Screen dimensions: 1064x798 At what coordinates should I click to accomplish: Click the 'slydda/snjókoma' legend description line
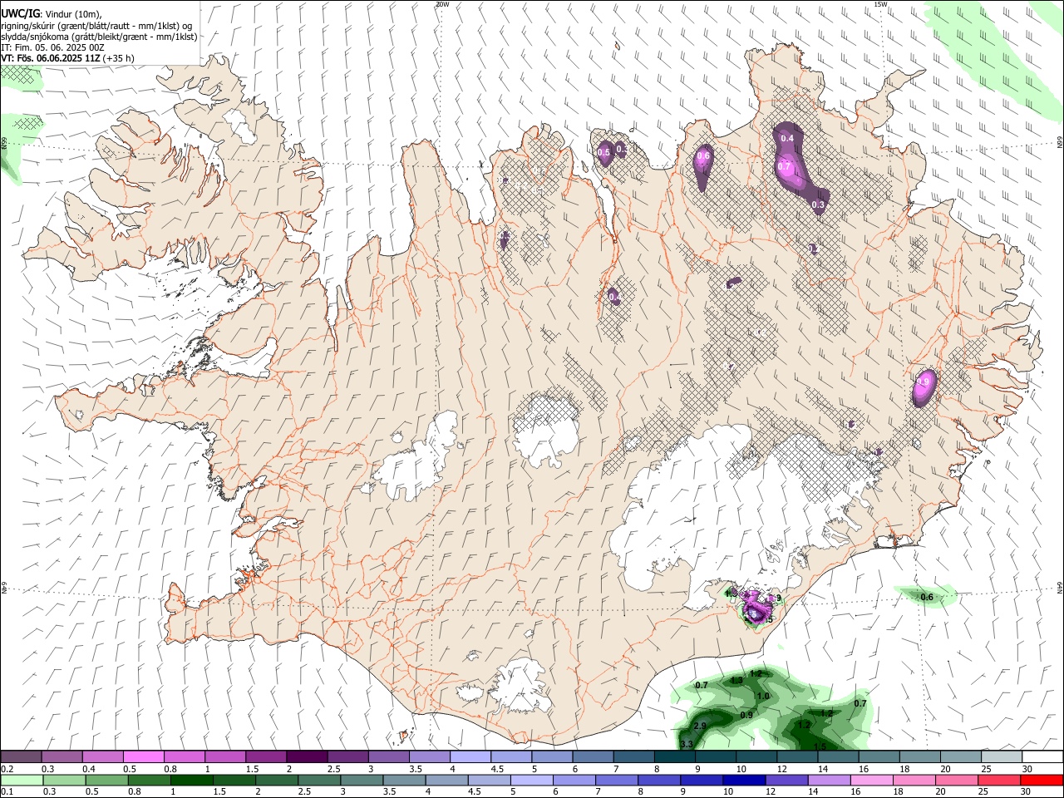99,37
